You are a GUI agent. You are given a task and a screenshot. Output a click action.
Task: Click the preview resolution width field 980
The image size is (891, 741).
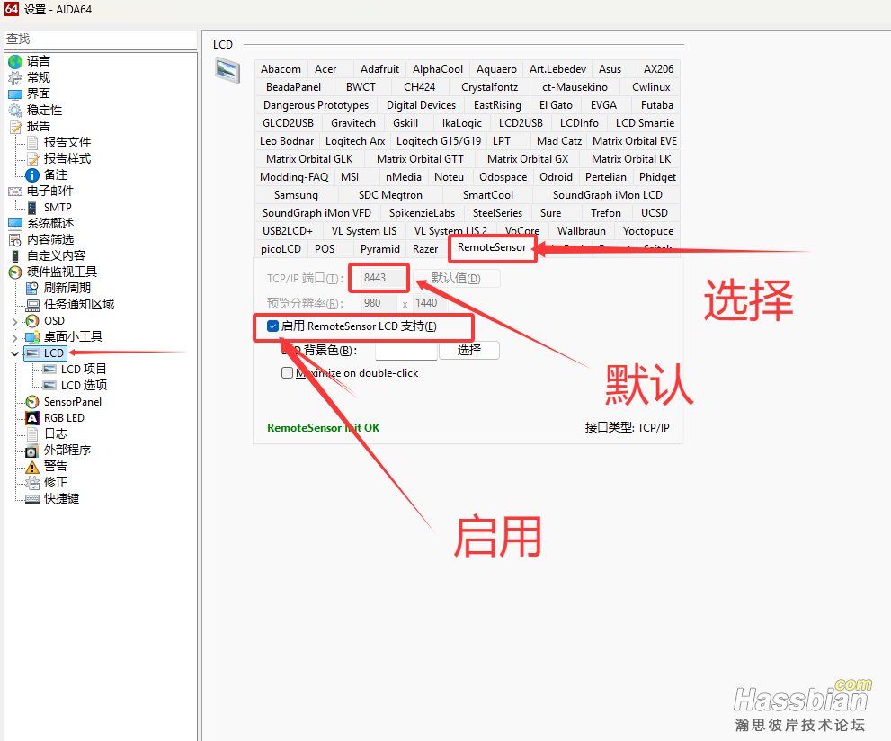tap(378, 303)
